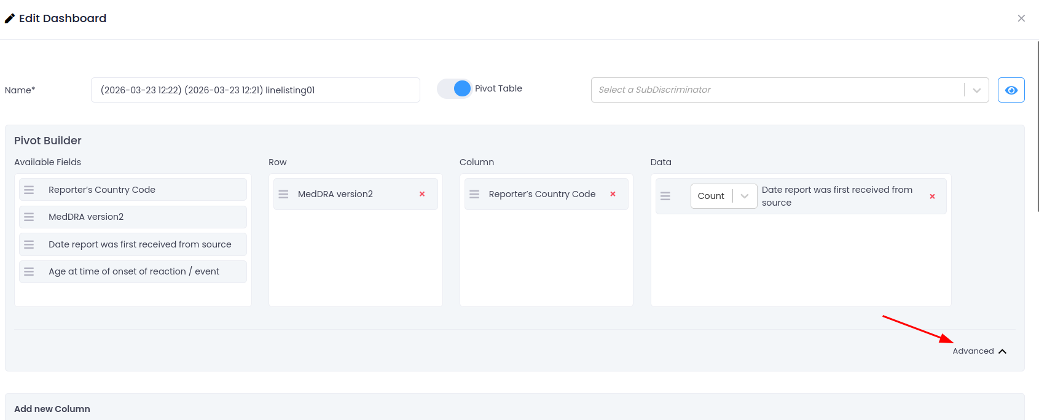Image resolution: width=1039 pixels, height=420 pixels.
Task: Remove Reporter's Country Code from Column
Action: click(x=613, y=194)
